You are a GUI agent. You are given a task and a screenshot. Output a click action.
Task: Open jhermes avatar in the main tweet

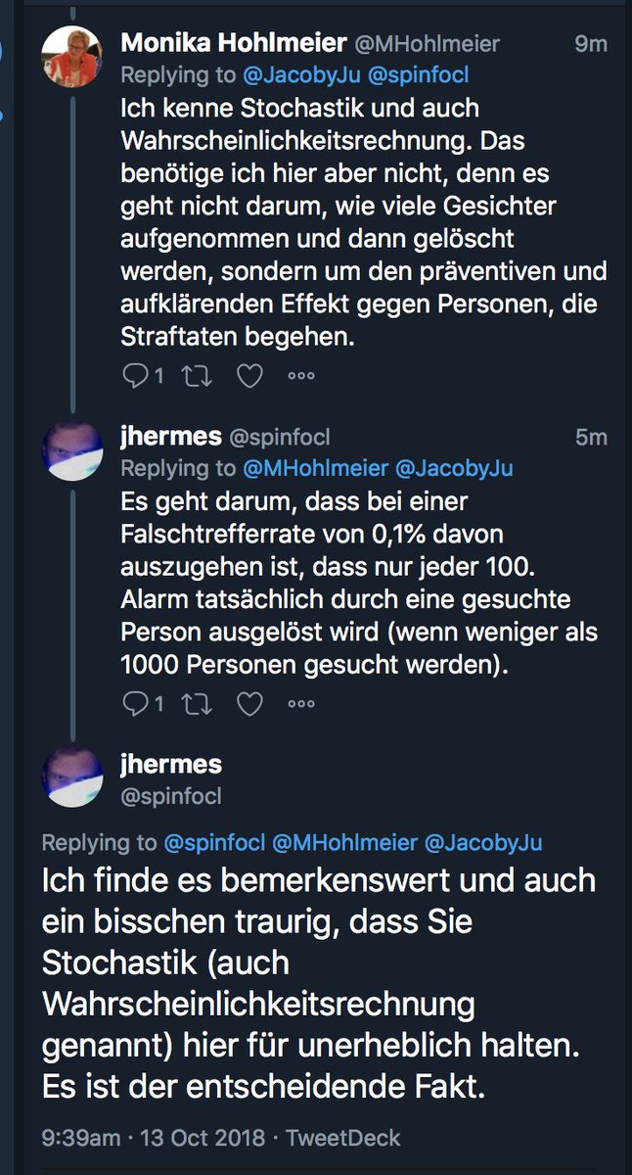coord(72,776)
